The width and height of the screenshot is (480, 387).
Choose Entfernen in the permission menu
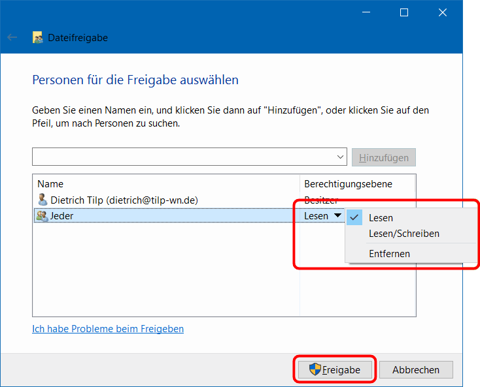389,254
